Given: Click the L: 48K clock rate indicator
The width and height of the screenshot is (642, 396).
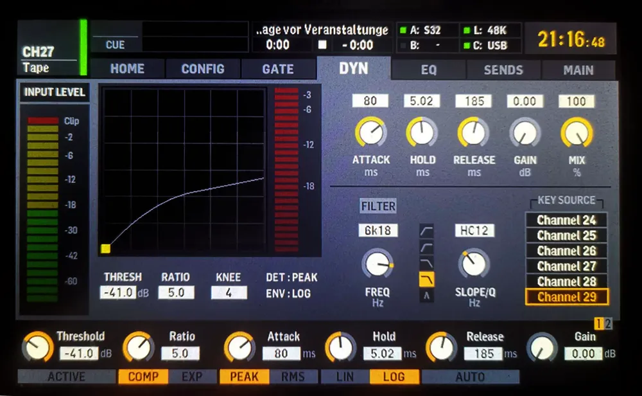Looking at the screenshot, I should point(485,30).
